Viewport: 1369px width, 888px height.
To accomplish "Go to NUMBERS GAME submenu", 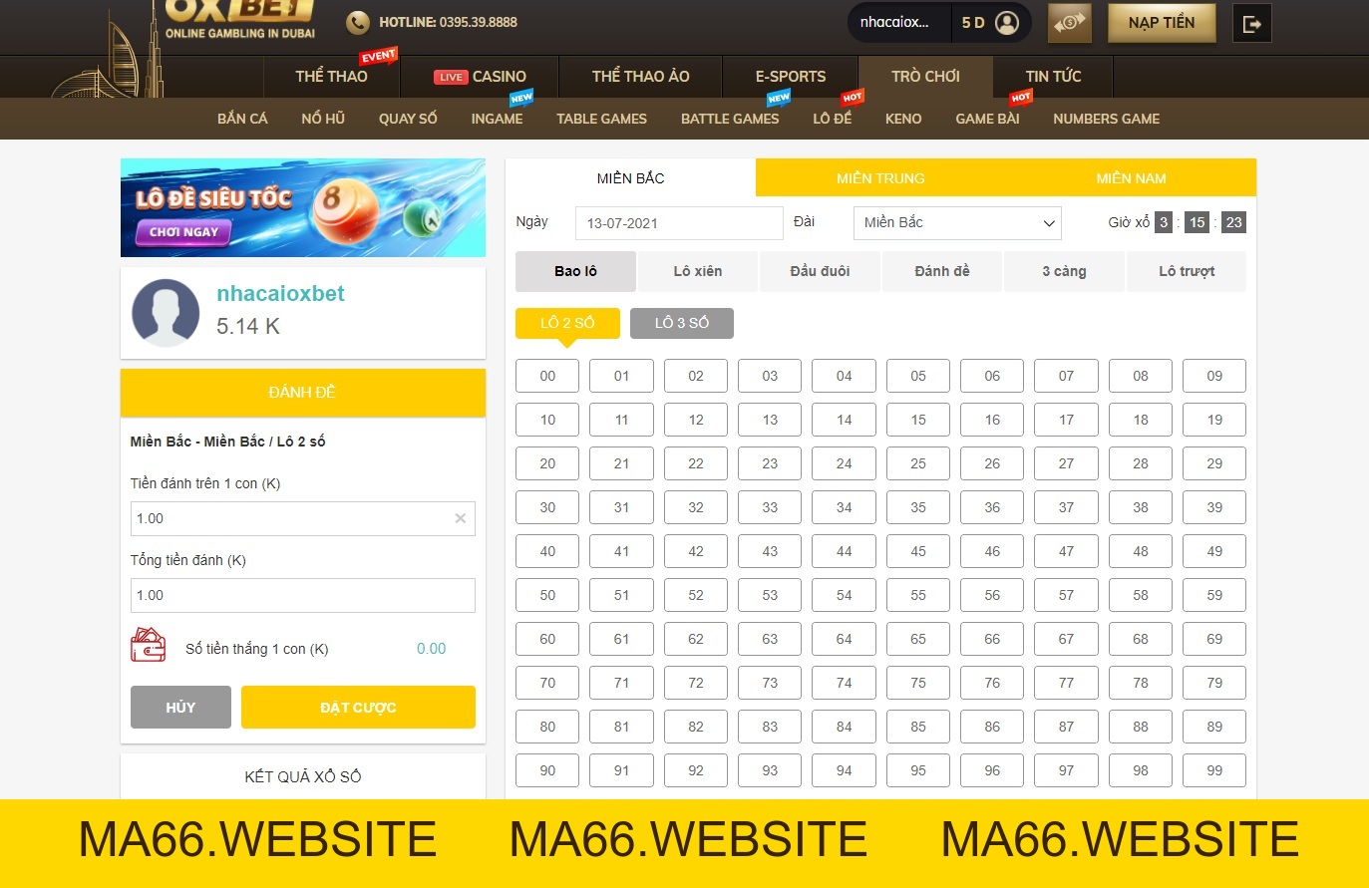I will point(1106,119).
